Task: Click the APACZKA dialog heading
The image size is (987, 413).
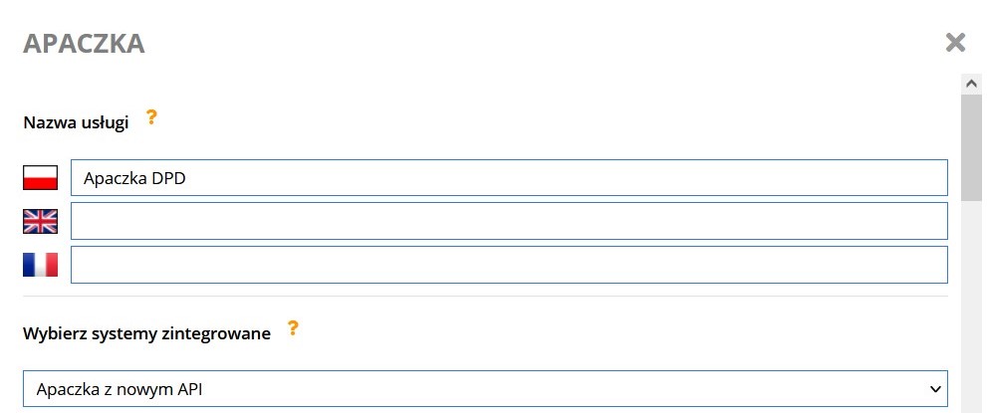Action: [x=85, y=44]
